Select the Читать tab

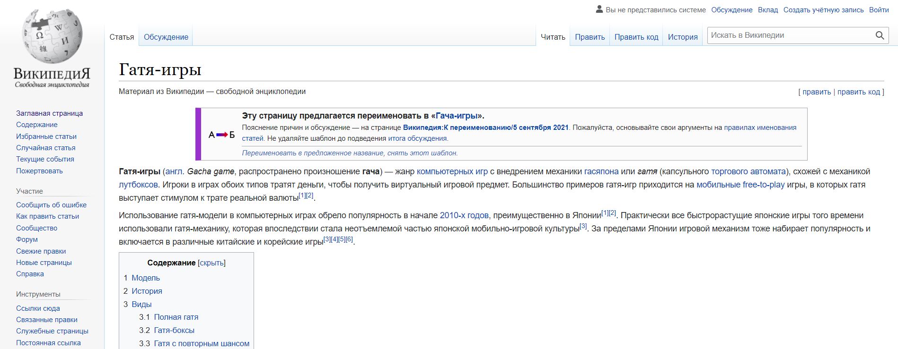pyautogui.click(x=553, y=37)
